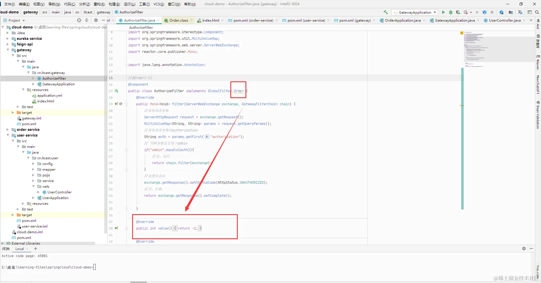This screenshot has width=541, height=283.
Task: Open Project panel gear options
Action: point(96,20)
